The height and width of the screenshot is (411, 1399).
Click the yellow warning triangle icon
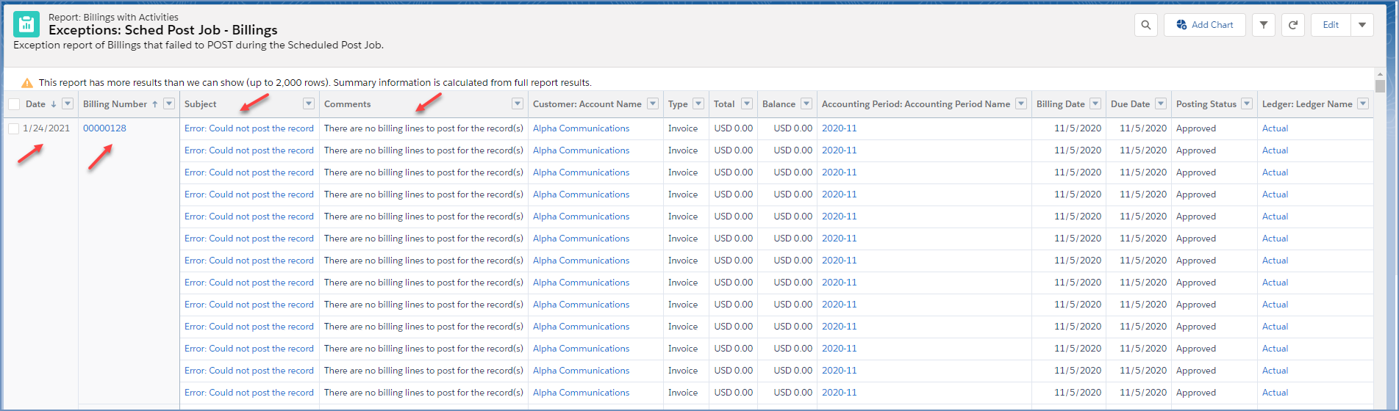(27, 83)
